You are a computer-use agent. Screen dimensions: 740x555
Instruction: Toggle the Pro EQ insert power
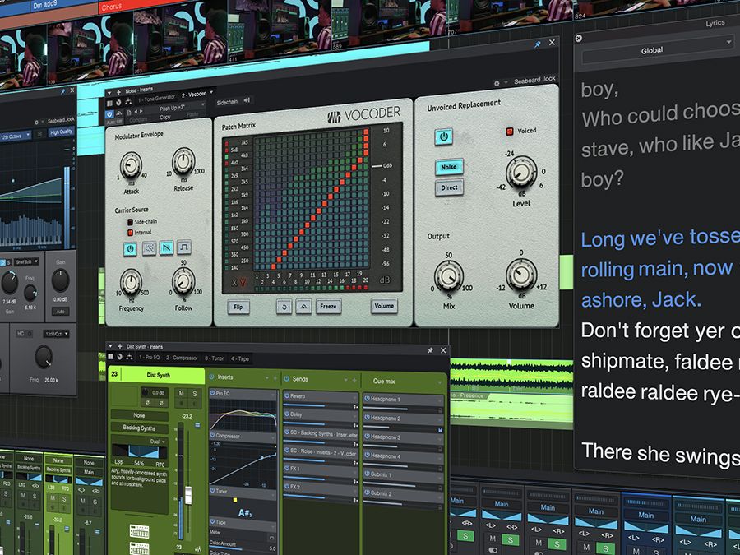pyautogui.click(x=213, y=393)
